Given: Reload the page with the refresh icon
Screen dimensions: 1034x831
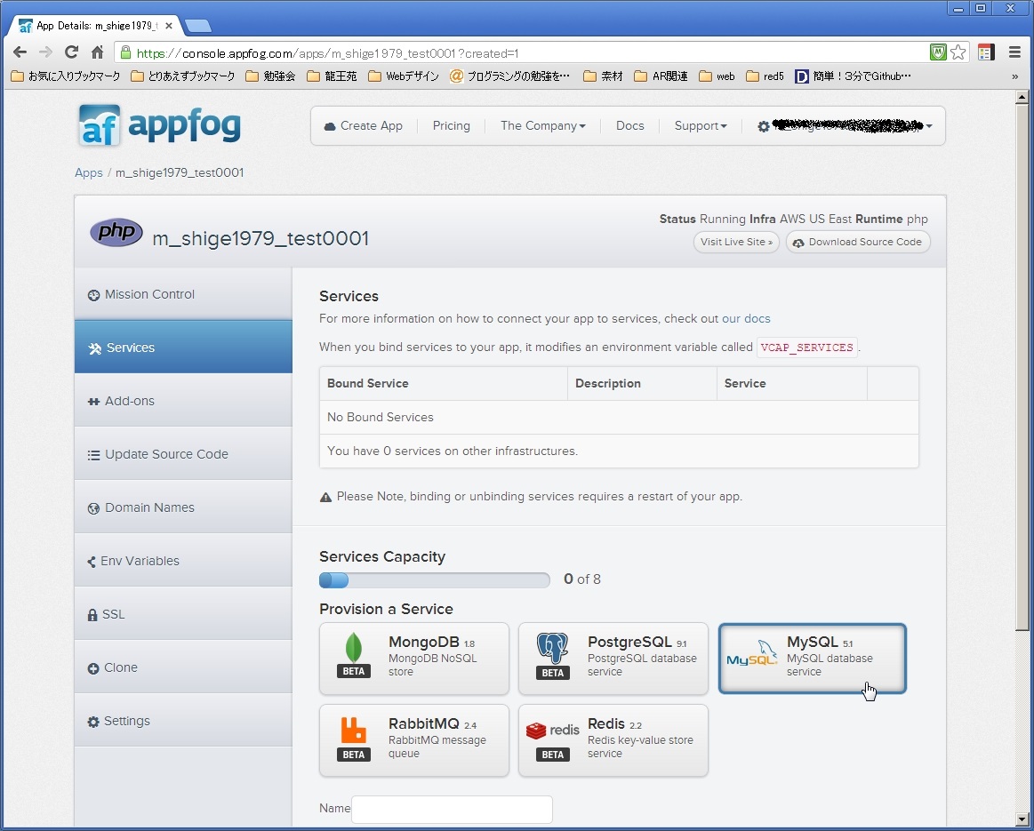Looking at the screenshot, I should pyautogui.click(x=71, y=52).
